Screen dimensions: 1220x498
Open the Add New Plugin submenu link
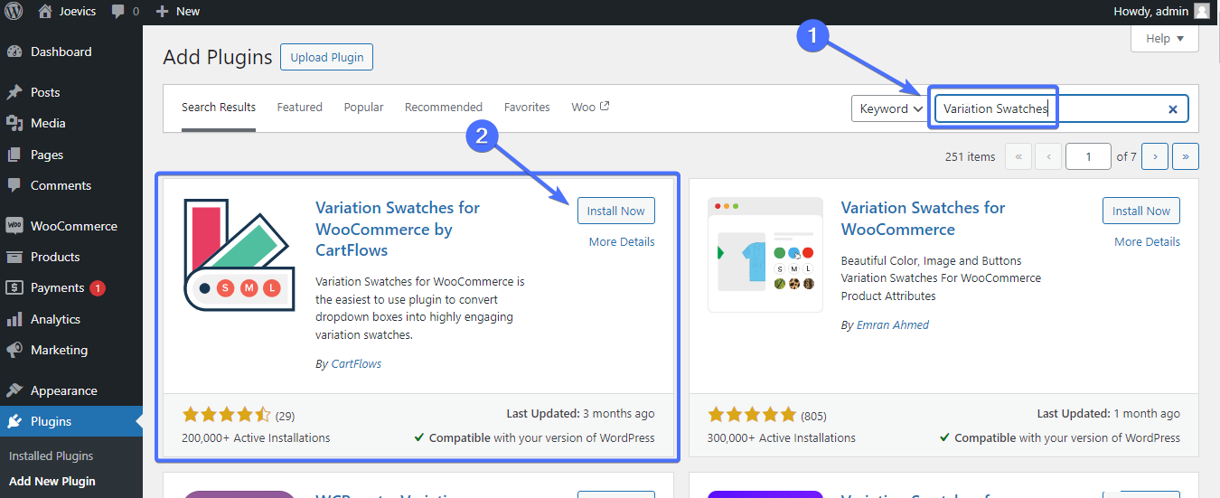pyautogui.click(x=52, y=481)
